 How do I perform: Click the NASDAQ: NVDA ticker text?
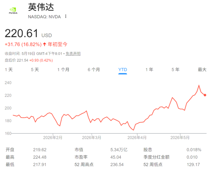tap(44, 17)
